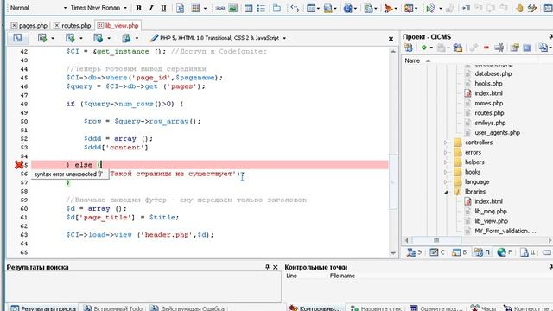Click the Line column header in breakpoints

pos(291,276)
